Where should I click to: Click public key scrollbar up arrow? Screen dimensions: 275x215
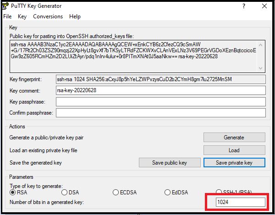pos(261,45)
